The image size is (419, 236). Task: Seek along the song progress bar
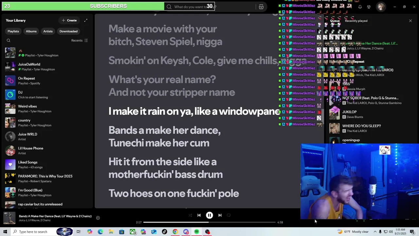[x=209, y=222]
